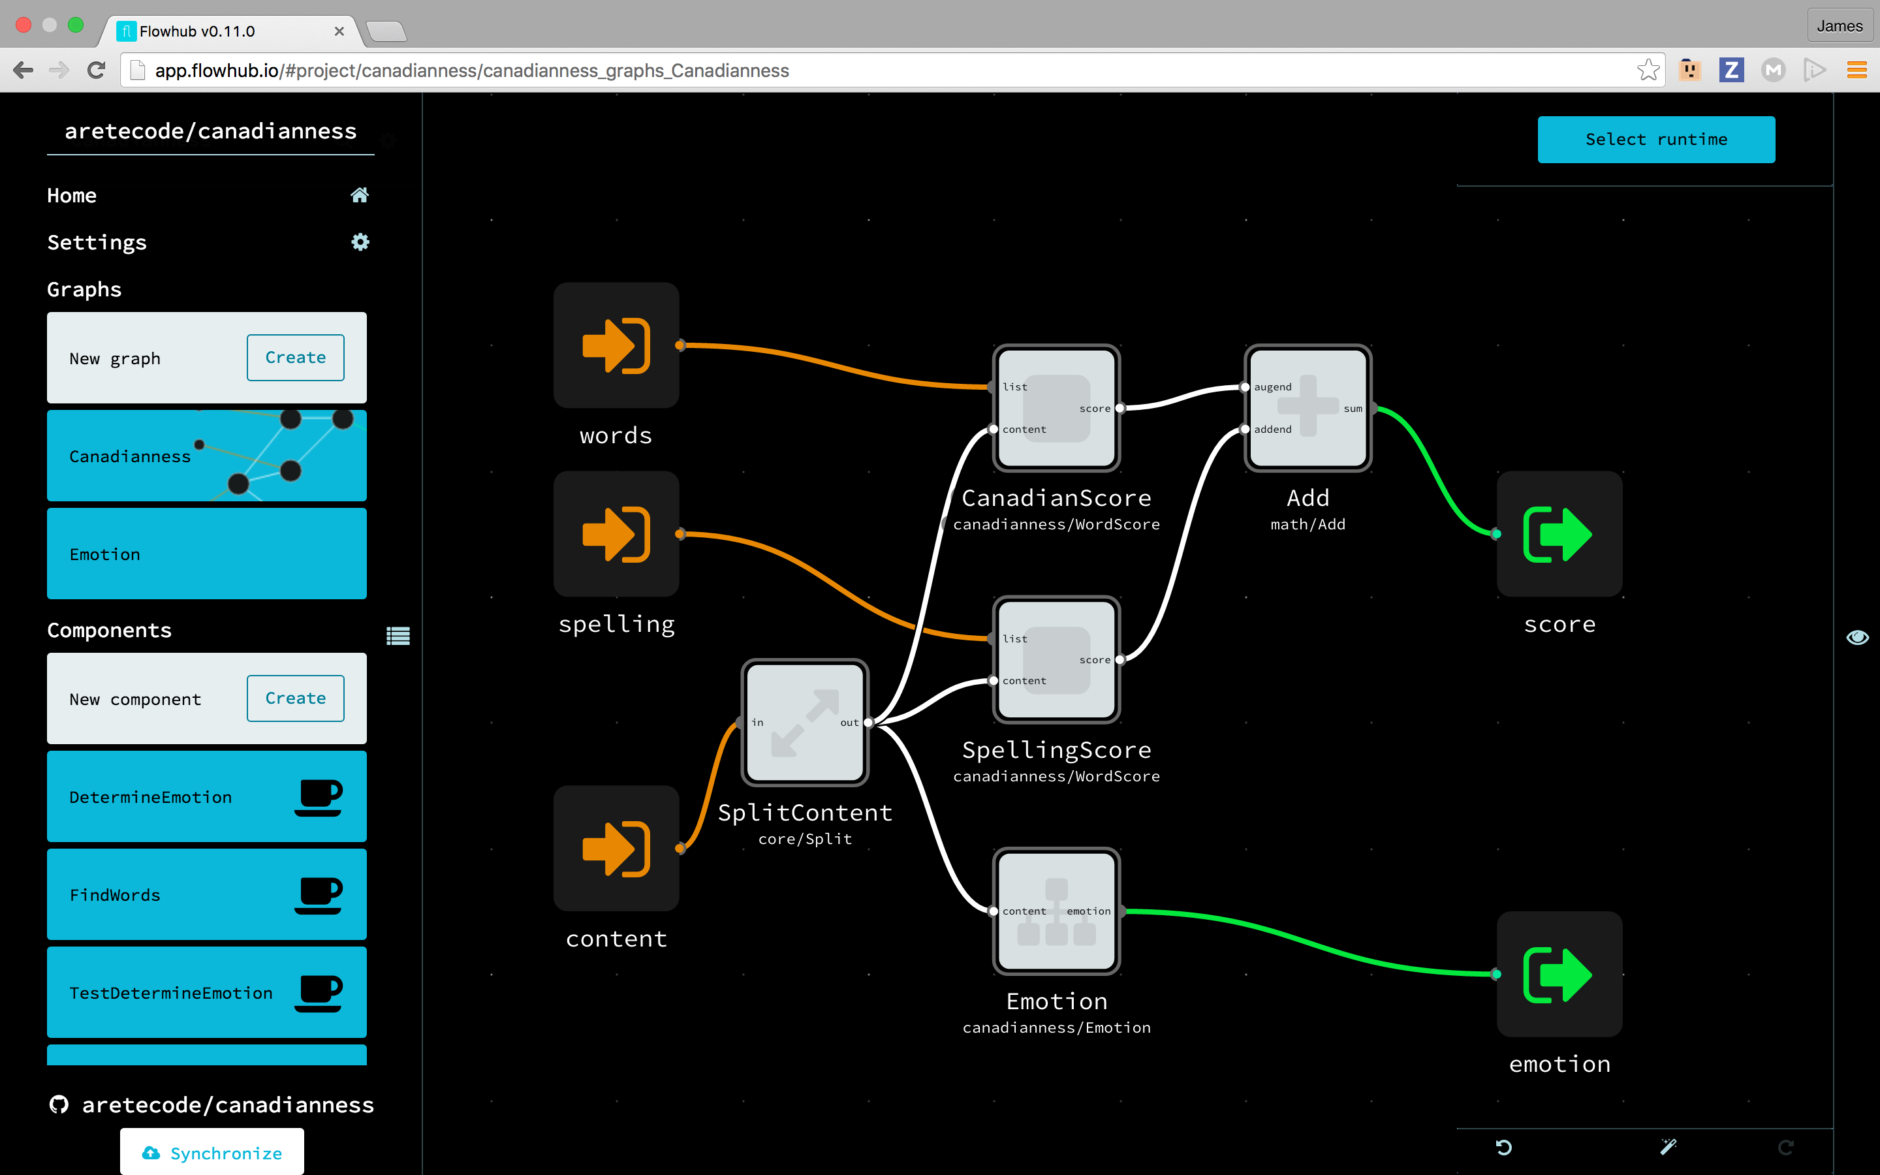The width and height of the screenshot is (1880, 1175).
Task: Click CanadianScore score output port
Action: tap(1120, 408)
